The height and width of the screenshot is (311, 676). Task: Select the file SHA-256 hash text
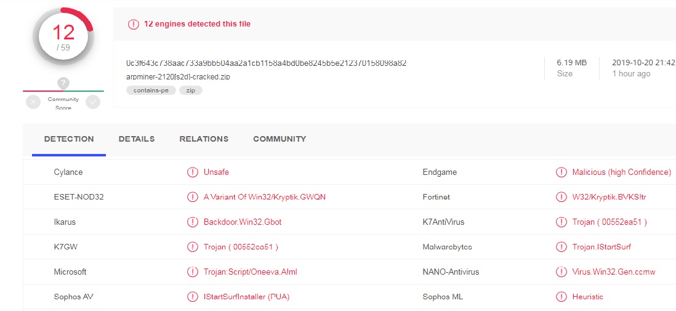coord(267,63)
